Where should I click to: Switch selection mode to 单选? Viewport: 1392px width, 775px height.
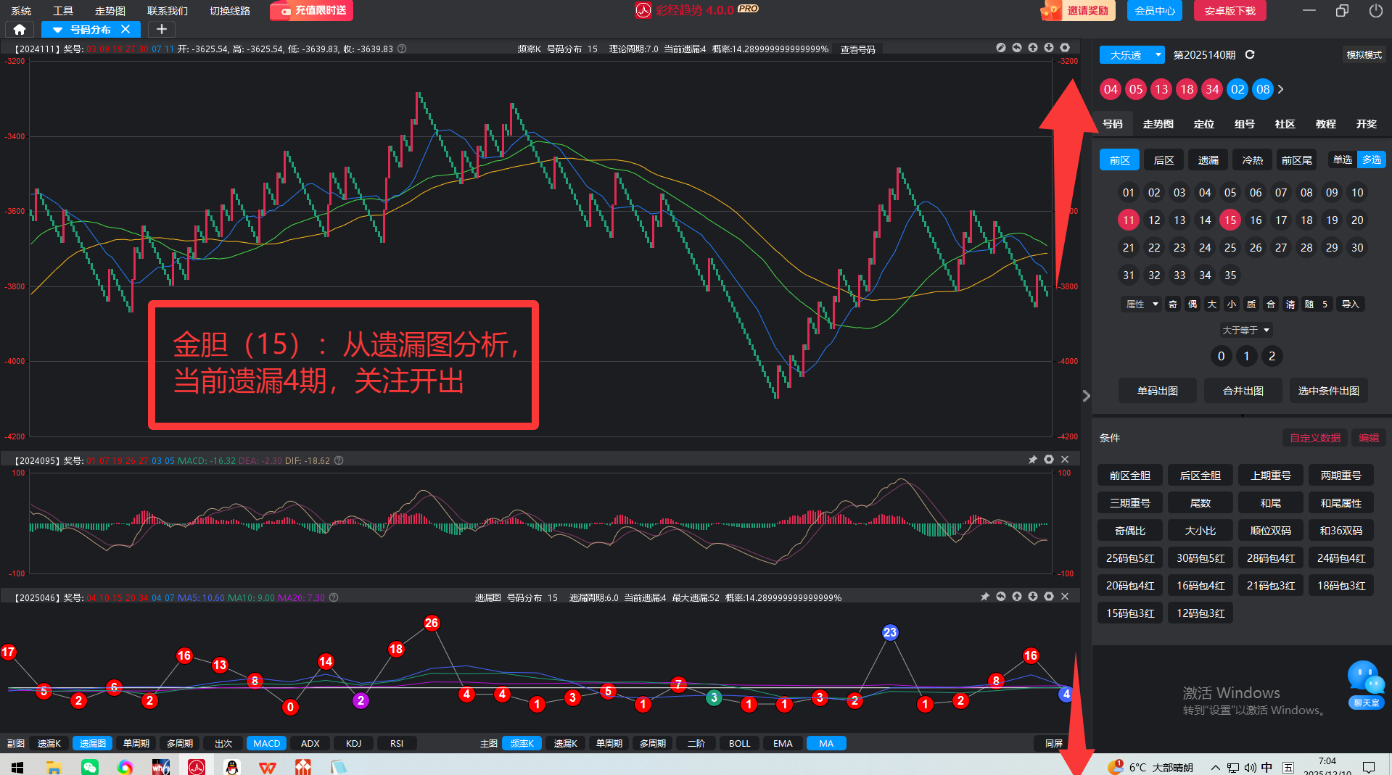1343,160
